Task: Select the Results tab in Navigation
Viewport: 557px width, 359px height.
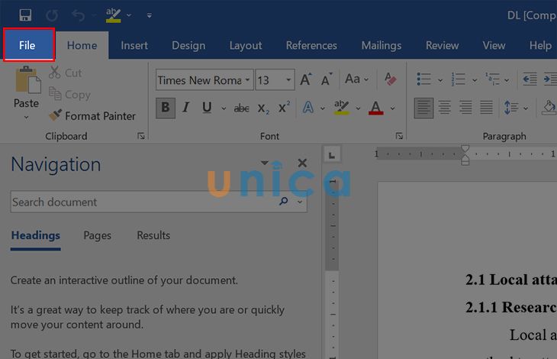Action: click(x=153, y=235)
